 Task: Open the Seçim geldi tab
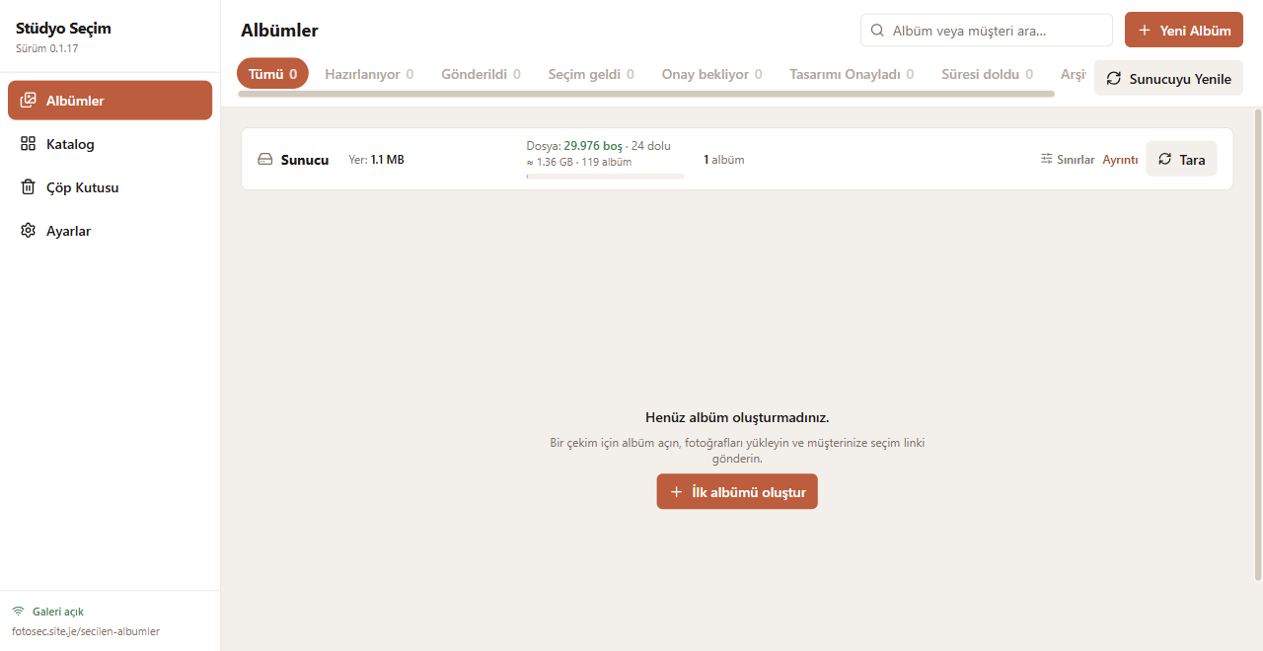pos(591,74)
